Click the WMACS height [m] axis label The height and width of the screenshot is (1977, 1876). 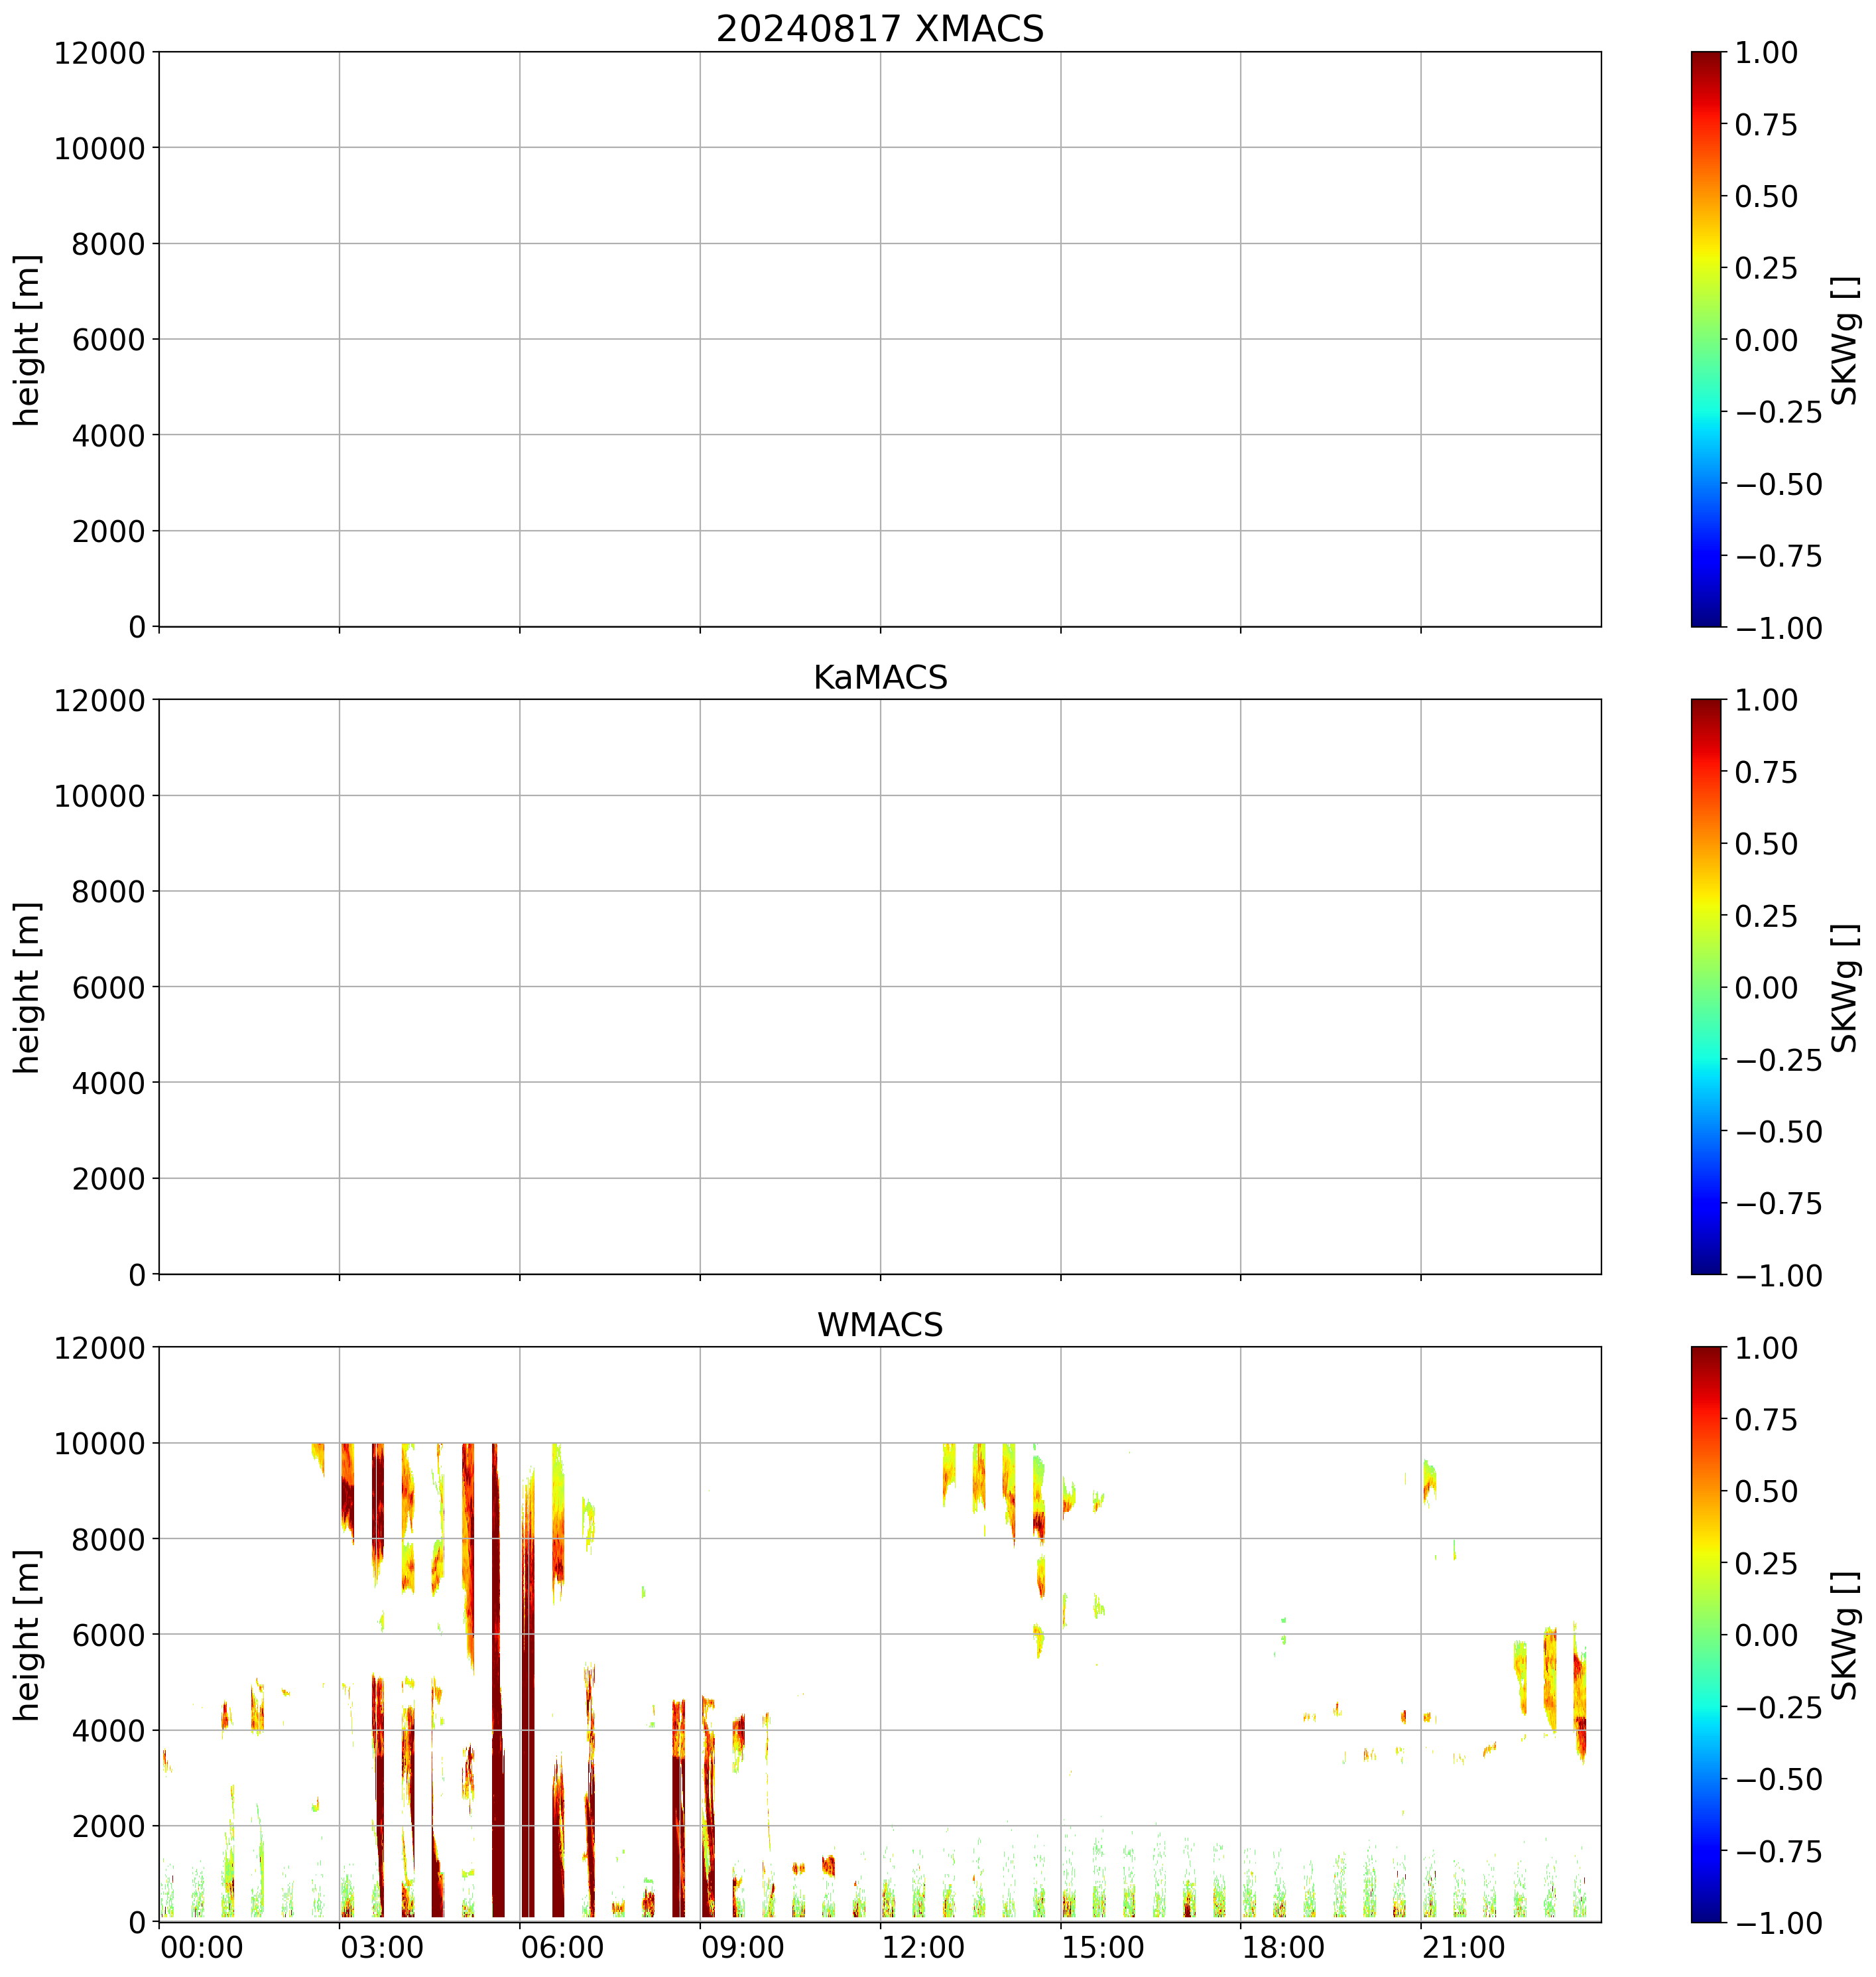point(27,1635)
